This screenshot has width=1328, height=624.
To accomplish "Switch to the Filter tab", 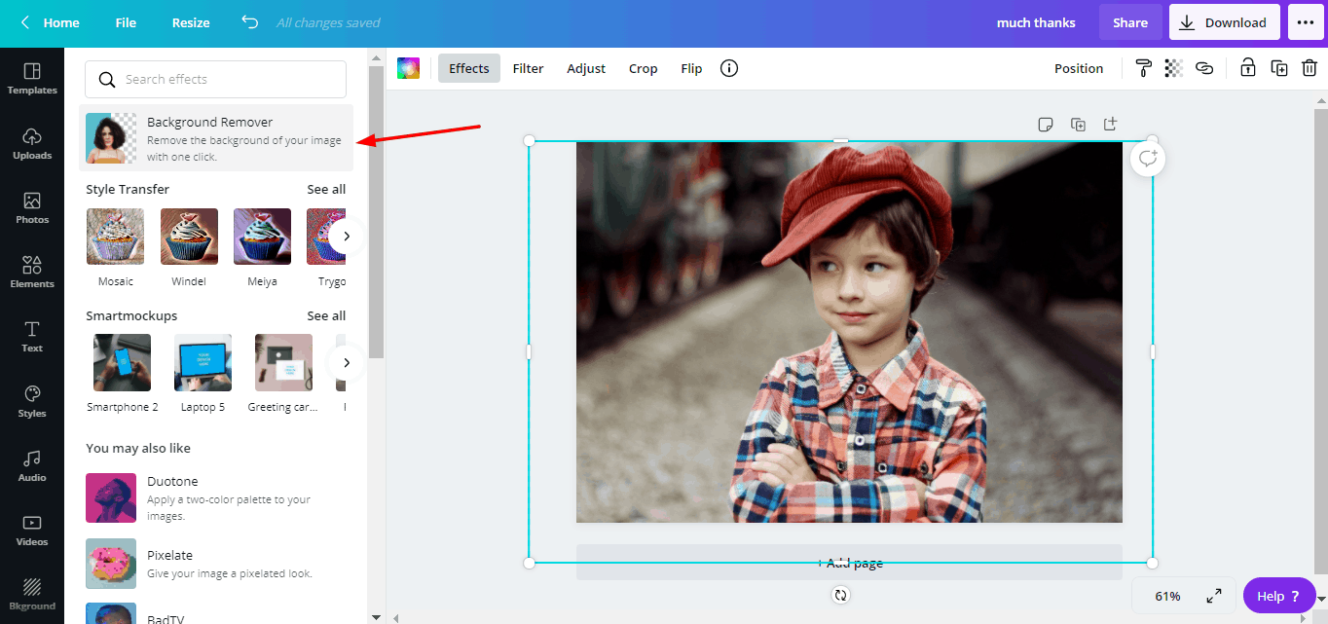I will (x=528, y=68).
